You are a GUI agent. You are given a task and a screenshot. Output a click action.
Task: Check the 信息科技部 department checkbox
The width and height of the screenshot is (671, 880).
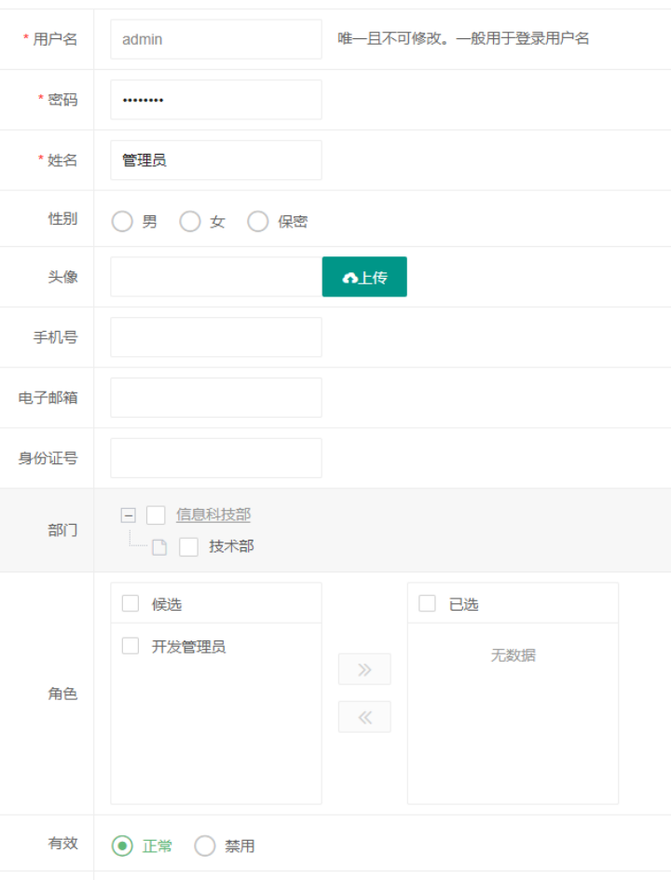pos(156,516)
